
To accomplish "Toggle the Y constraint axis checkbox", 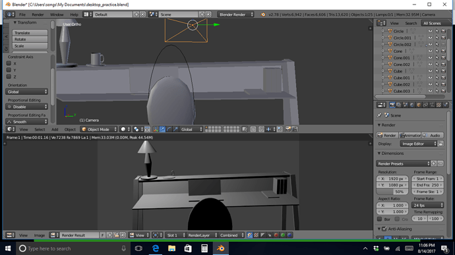I will pyautogui.click(x=9, y=70).
